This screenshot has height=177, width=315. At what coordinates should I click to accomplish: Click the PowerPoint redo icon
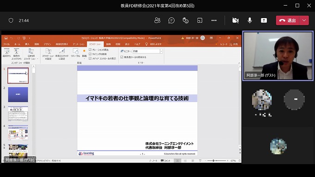click(x=18, y=38)
